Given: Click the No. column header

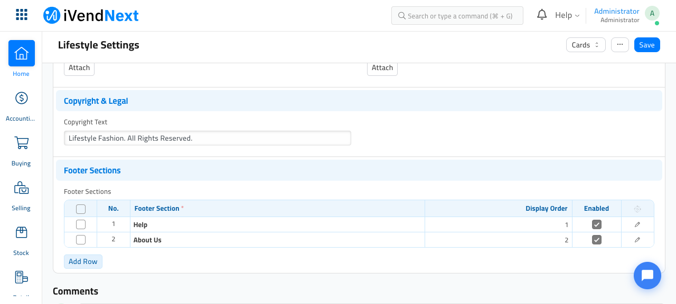Looking at the screenshot, I should tap(114, 209).
